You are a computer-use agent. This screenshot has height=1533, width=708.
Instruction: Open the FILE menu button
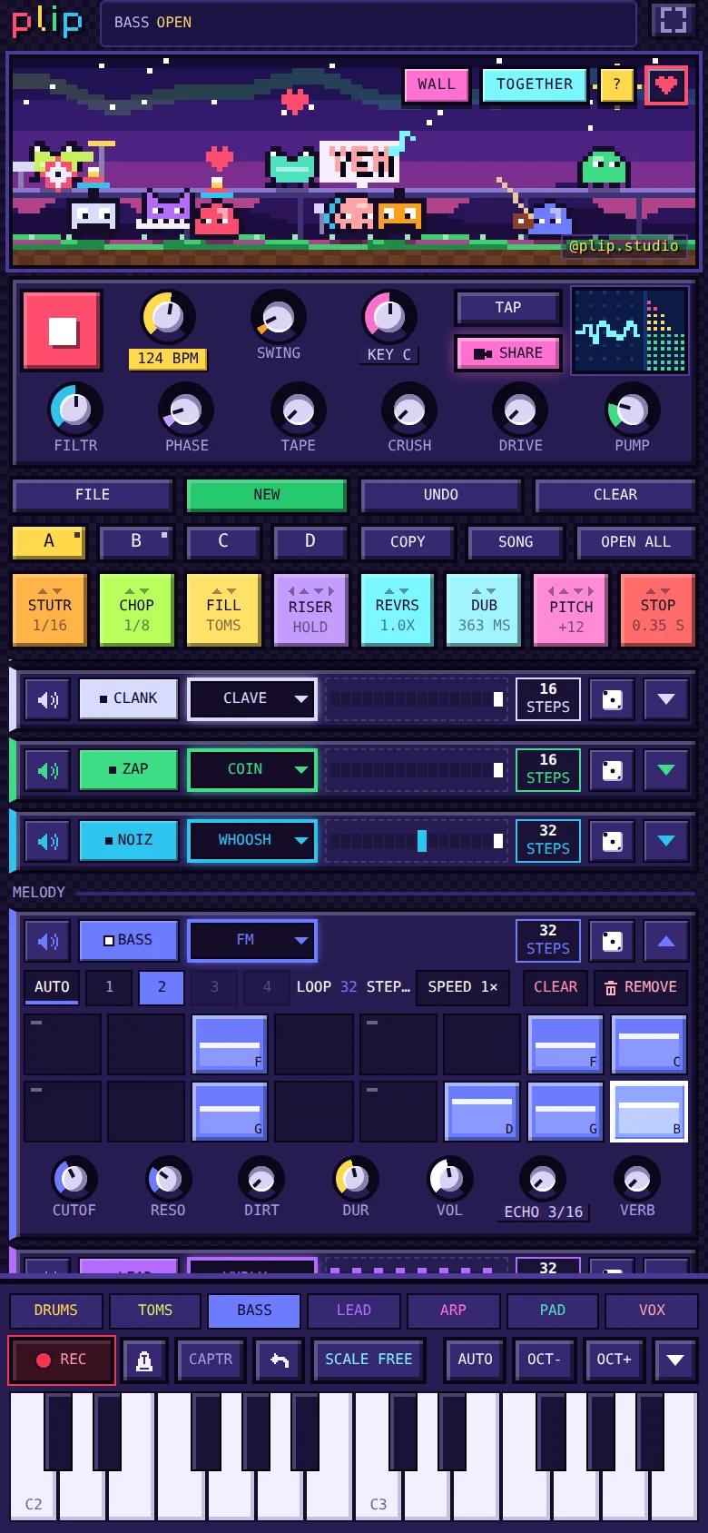coord(93,496)
